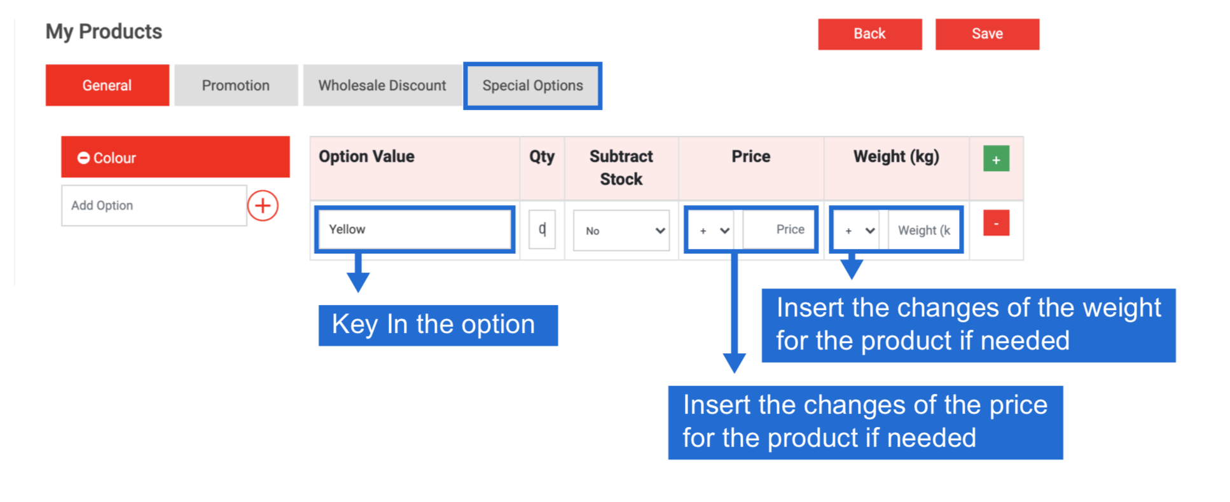Click the My Products heading

tap(104, 31)
